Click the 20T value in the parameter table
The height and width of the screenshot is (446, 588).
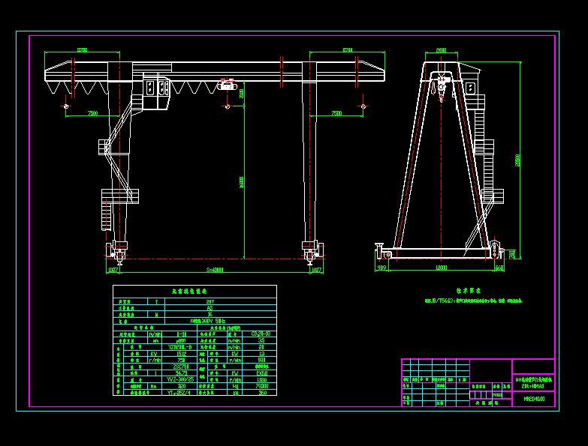pos(210,301)
